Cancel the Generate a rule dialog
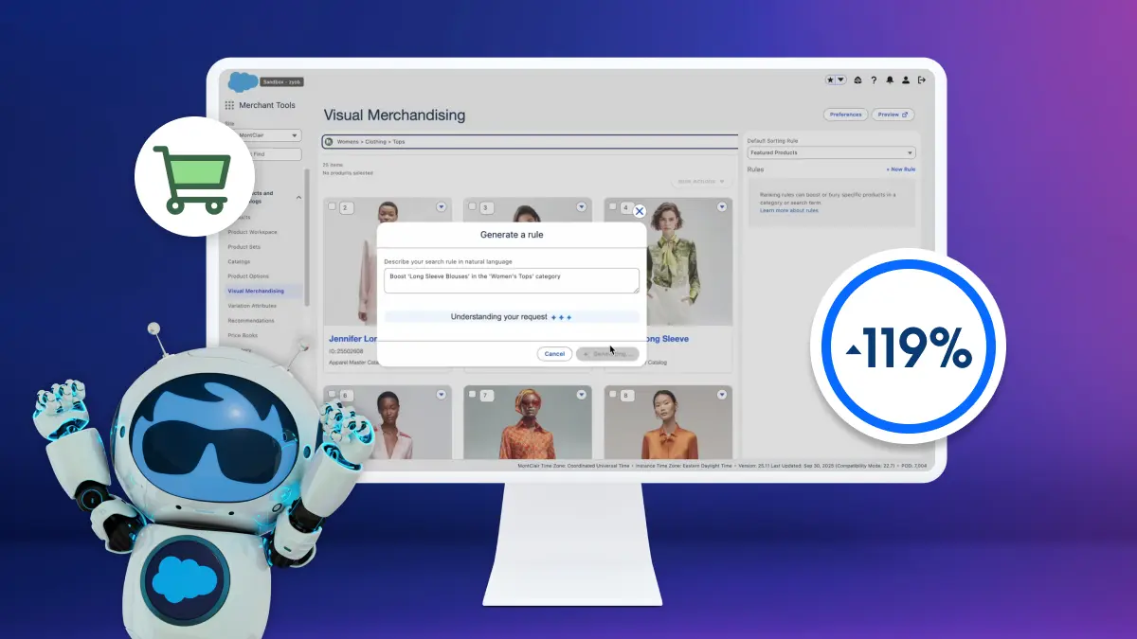This screenshot has width=1137, height=639. [554, 353]
